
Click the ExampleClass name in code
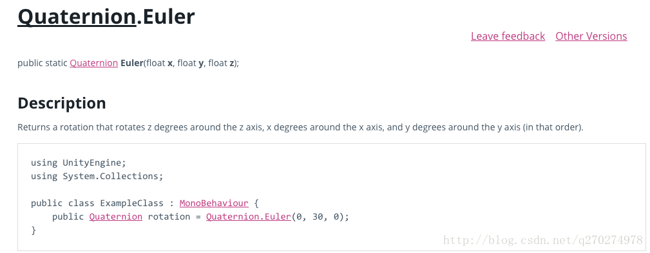[x=131, y=204]
